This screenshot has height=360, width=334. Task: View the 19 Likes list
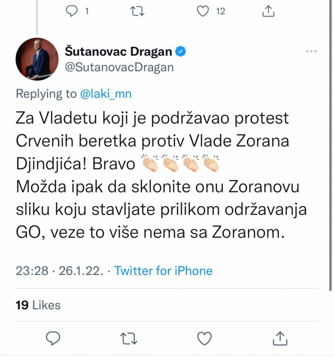37,305
